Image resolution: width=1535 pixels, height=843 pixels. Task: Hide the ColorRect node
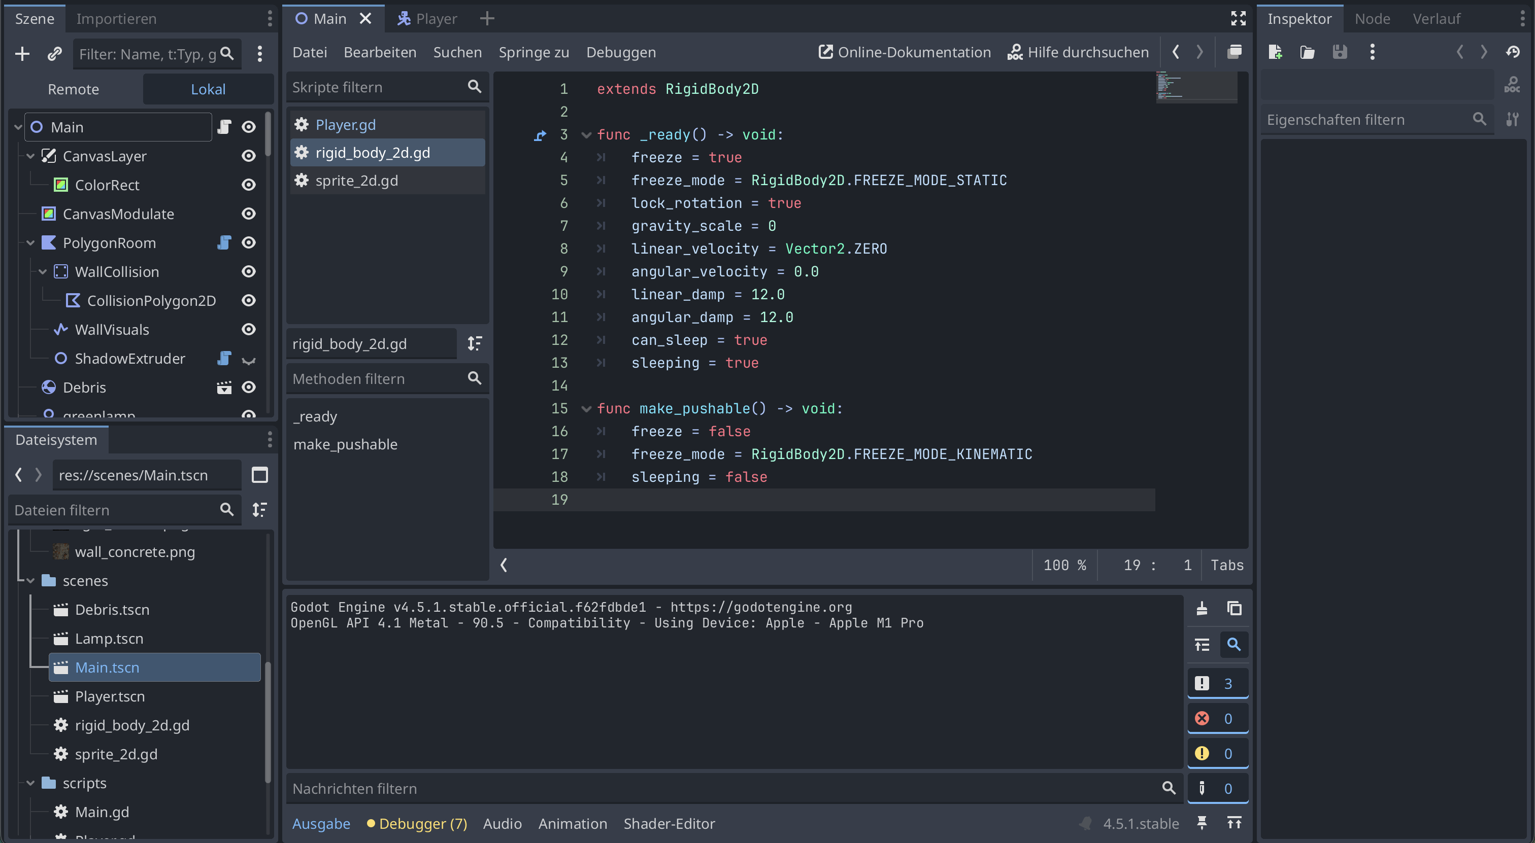[249, 185]
